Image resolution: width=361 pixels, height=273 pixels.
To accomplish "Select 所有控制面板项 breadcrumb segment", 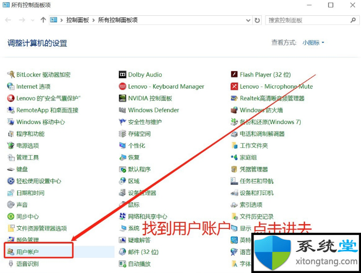I will (118, 20).
